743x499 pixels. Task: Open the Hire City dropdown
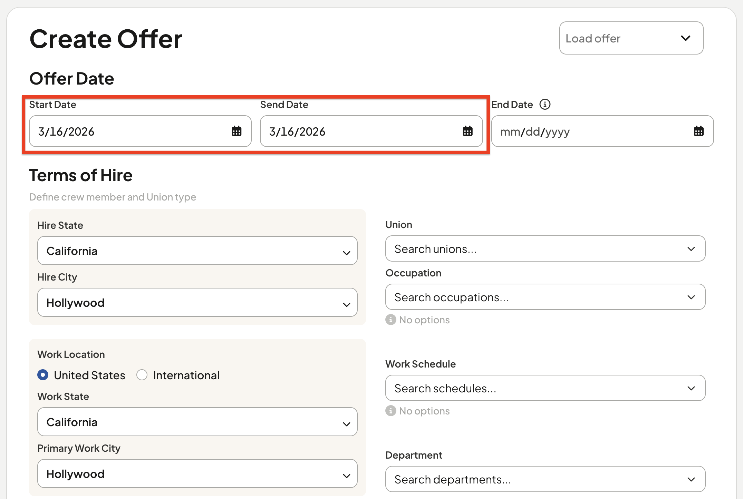click(197, 302)
